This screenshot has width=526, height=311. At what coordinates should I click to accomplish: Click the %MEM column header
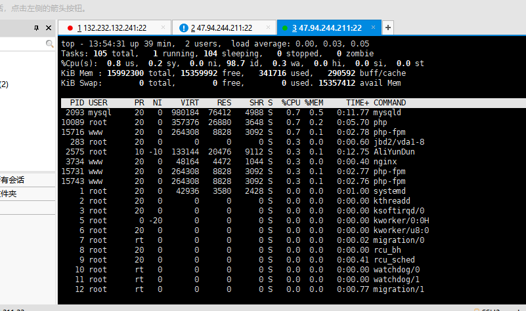coord(314,103)
